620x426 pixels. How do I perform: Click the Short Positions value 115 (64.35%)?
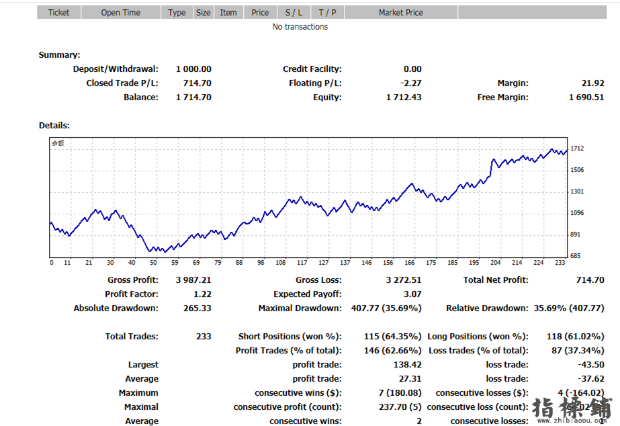pos(393,337)
